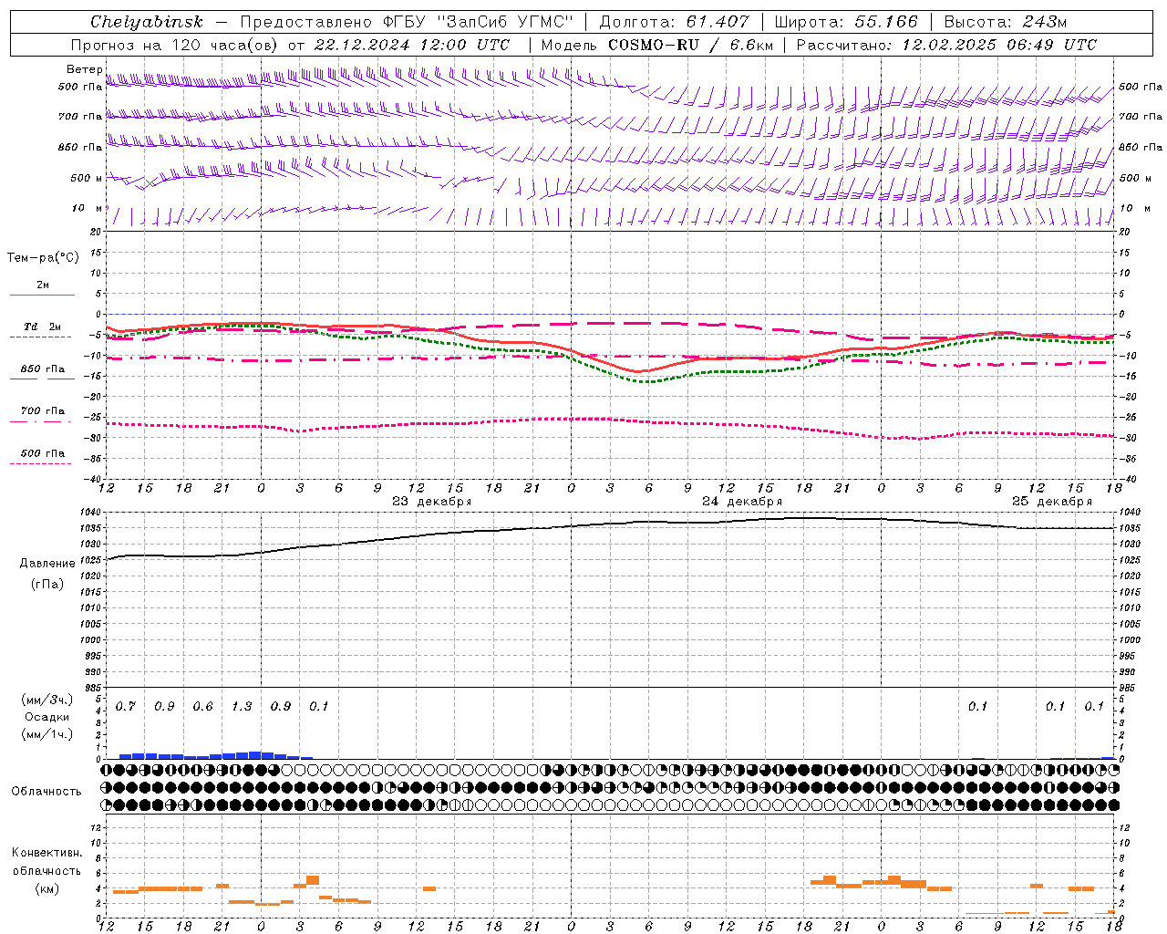Viewport: 1167px width, 934px height.
Task: Click the '22.12.2024 12:00 UTC' start date
Action: point(411,45)
